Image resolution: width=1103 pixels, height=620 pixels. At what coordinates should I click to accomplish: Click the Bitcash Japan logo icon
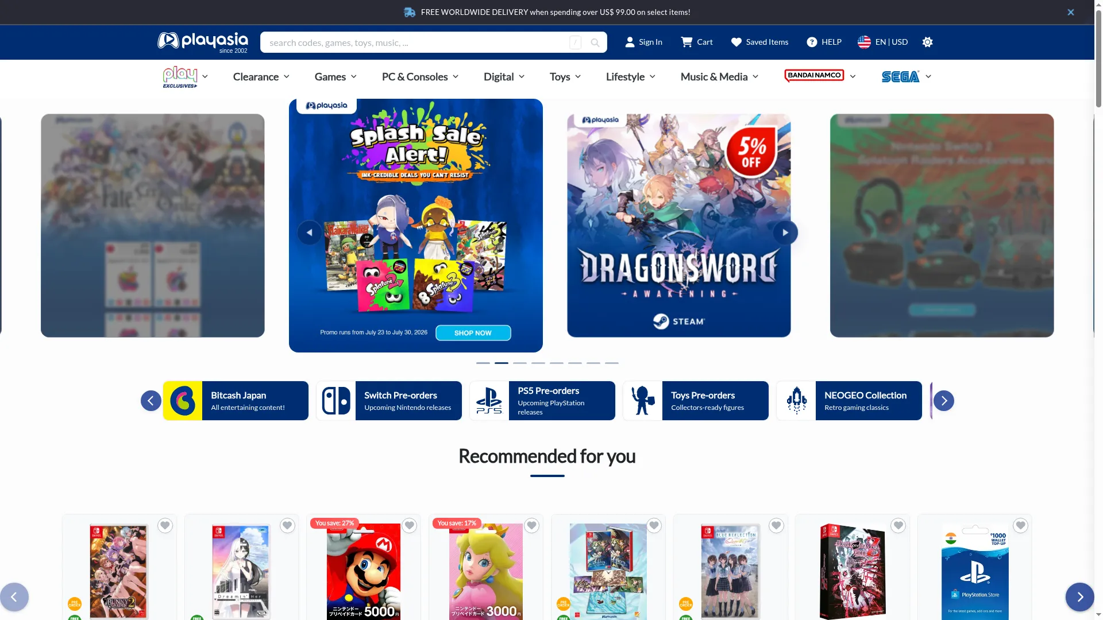(183, 401)
